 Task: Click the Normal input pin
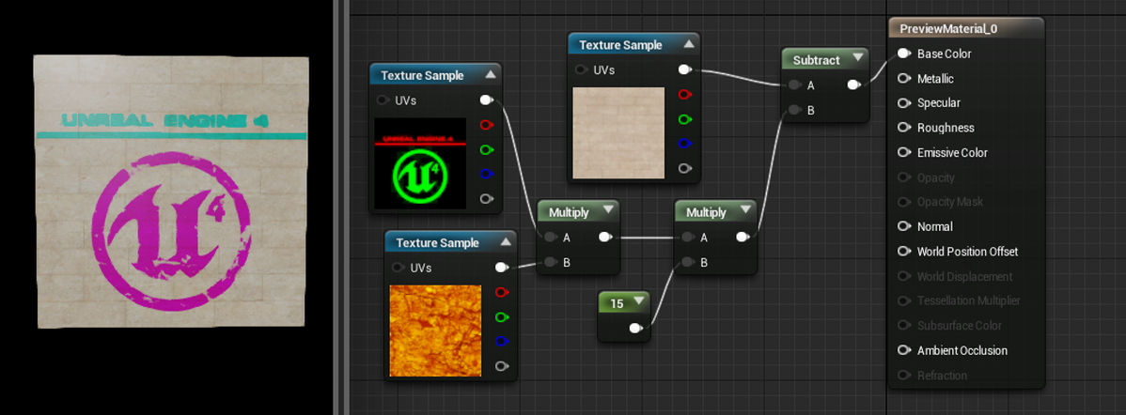pyautogui.click(x=904, y=227)
